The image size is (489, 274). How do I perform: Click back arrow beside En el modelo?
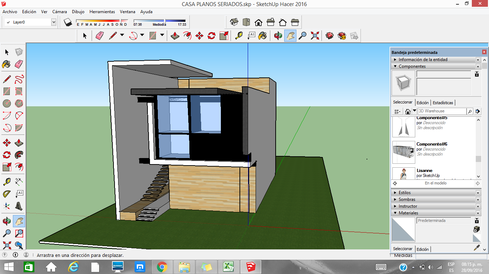tap(395, 183)
